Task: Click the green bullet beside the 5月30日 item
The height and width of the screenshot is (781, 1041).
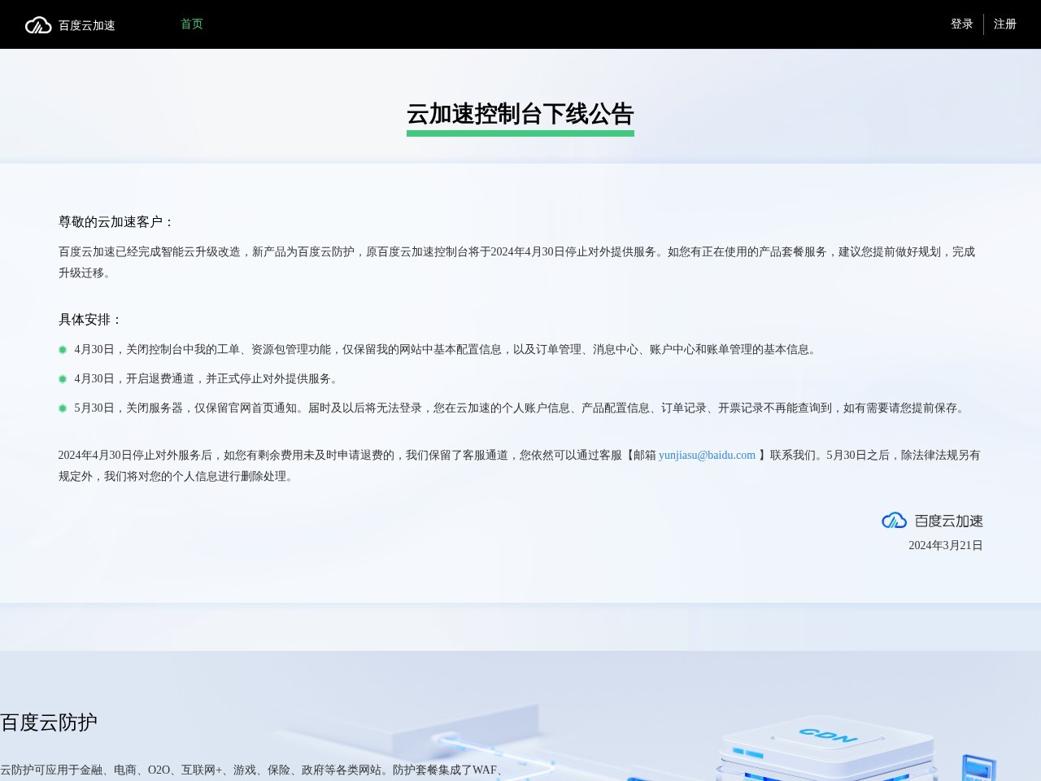Action: (x=63, y=408)
